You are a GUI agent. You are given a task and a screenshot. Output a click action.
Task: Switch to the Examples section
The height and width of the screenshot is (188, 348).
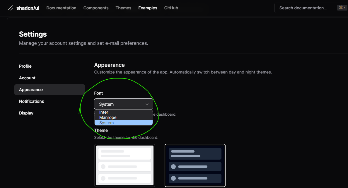[x=148, y=8]
